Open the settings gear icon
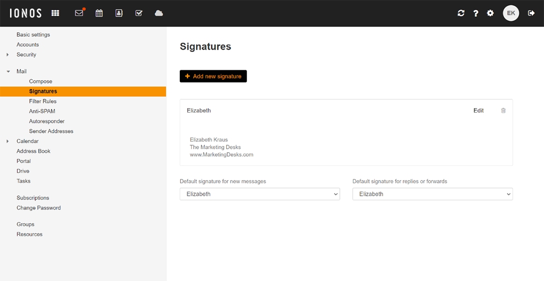Image resolution: width=544 pixels, height=281 pixels. click(490, 13)
